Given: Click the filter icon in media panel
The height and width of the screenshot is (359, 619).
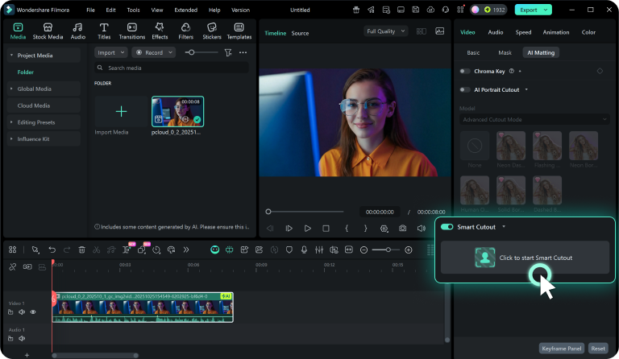Looking at the screenshot, I should point(228,52).
